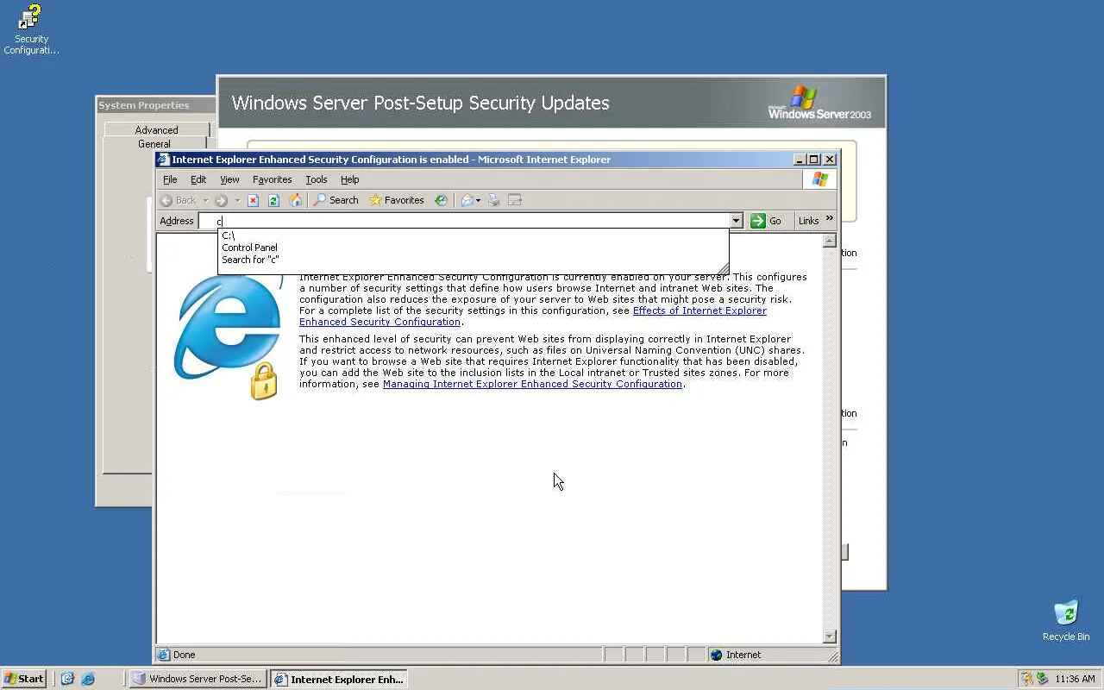Click the autocomplete list resize grip
The image size is (1104, 690).
723,268
